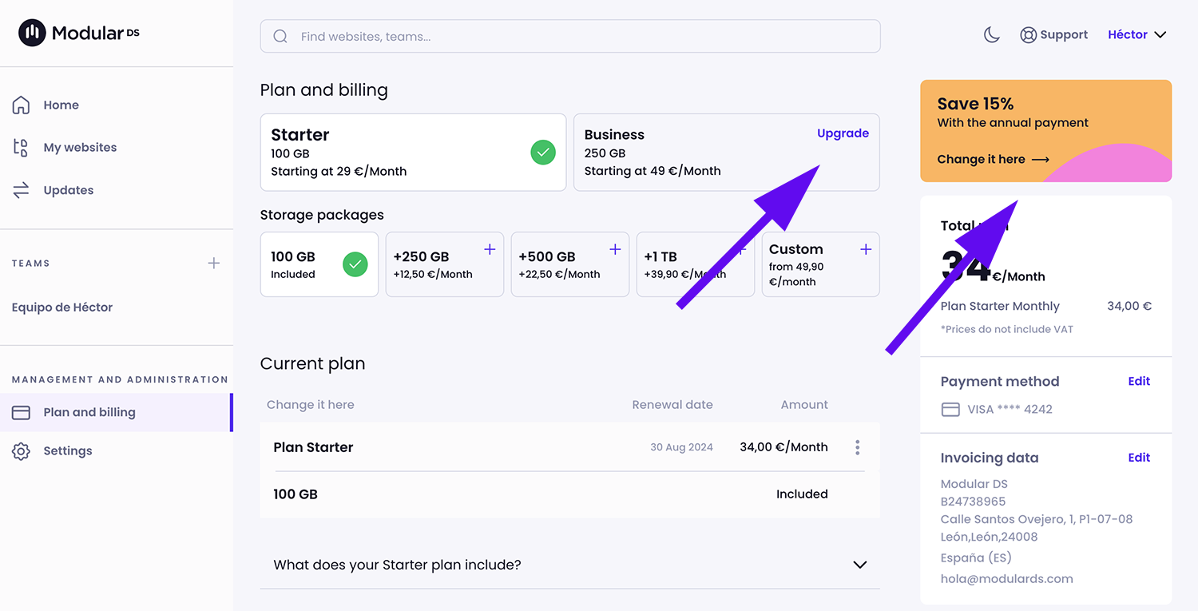Click the VISA **** 4242 text
Viewport: 1198px width, 611px height.
1010,410
